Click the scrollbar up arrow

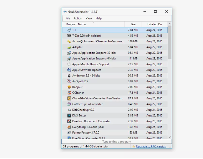pos(170,24)
